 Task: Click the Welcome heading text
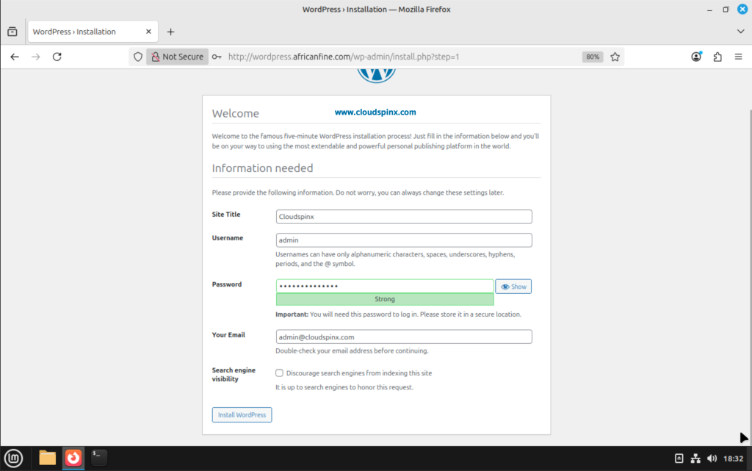tap(236, 113)
